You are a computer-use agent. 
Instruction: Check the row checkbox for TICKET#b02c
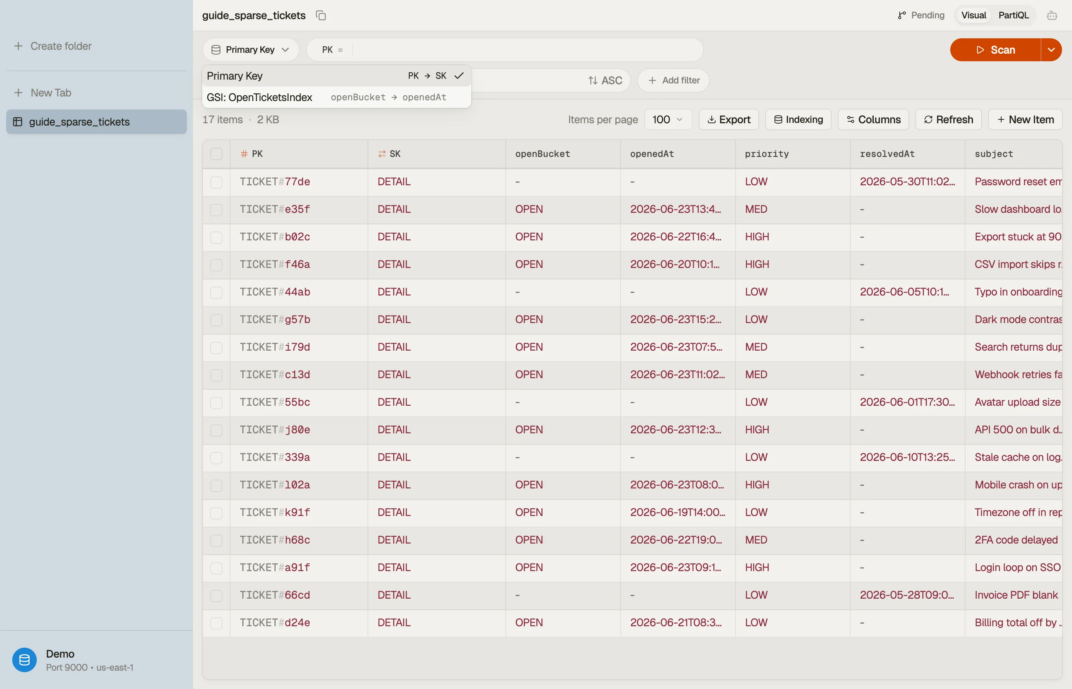216,237
